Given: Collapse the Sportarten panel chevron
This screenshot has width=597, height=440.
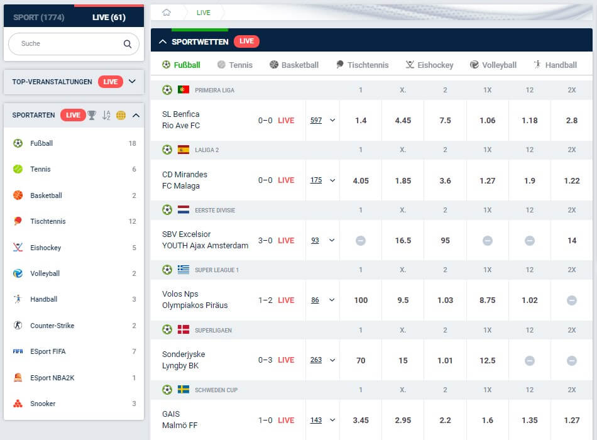Looking at the screenshot, I should 136,116.
